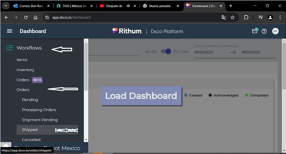Screen dimensions: 286x154
Task: Close the Nueva pestaña tab
Action: [178, 6]
